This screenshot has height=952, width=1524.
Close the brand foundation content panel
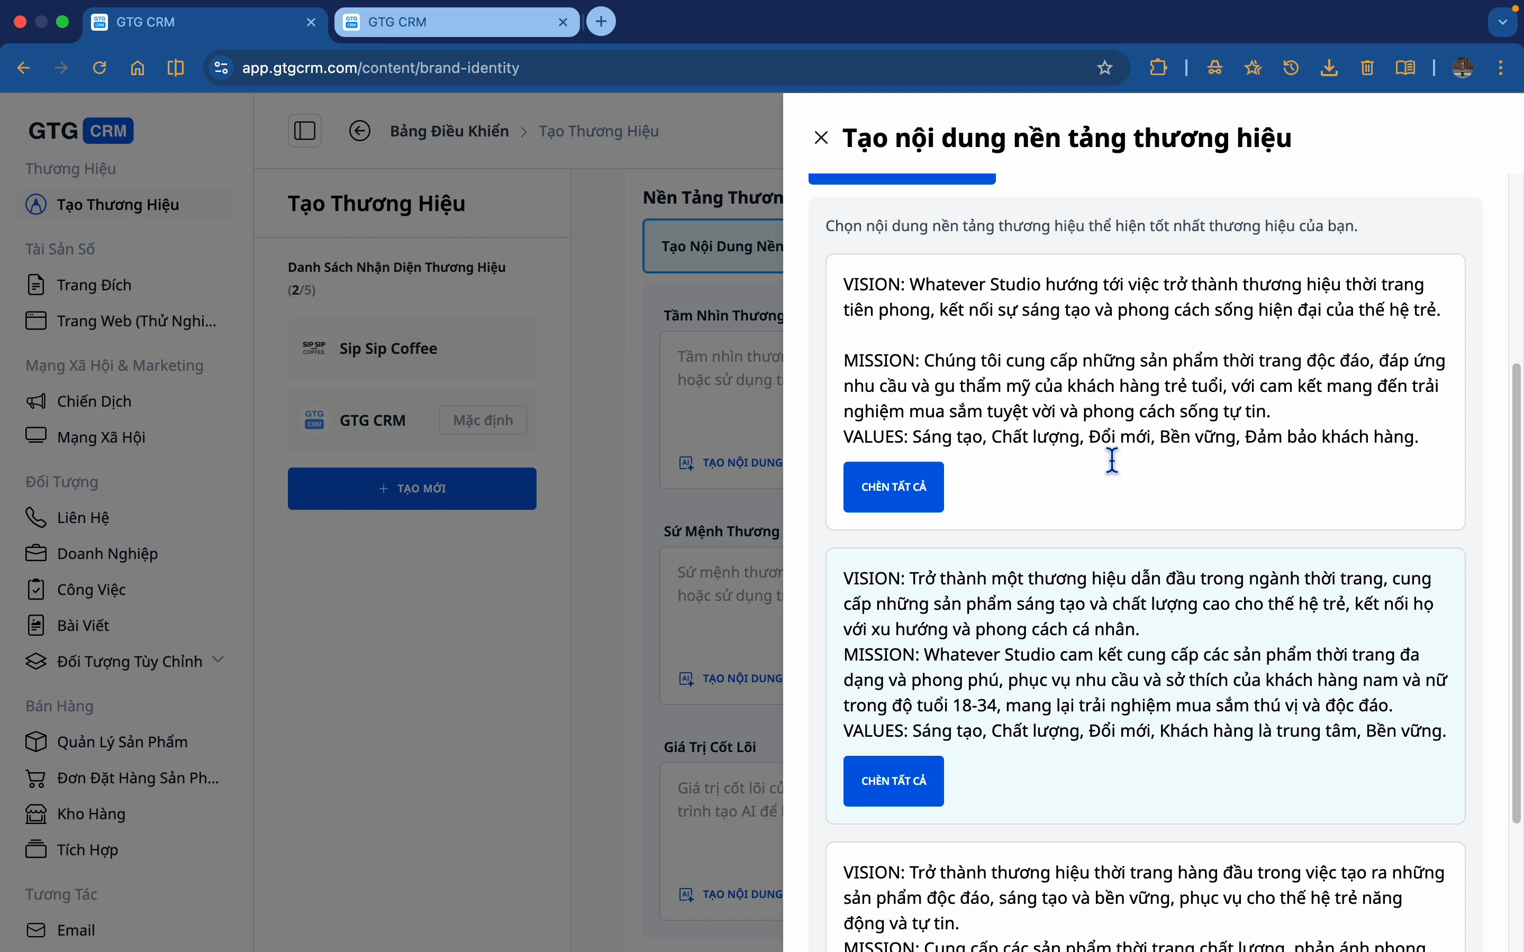pos(821,138)
